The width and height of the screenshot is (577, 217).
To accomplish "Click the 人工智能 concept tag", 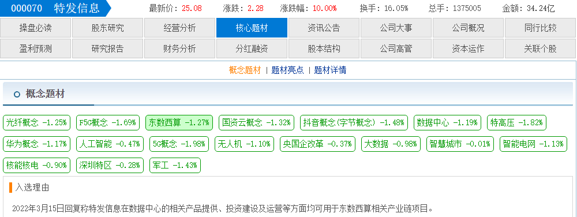I will (110, 144).
